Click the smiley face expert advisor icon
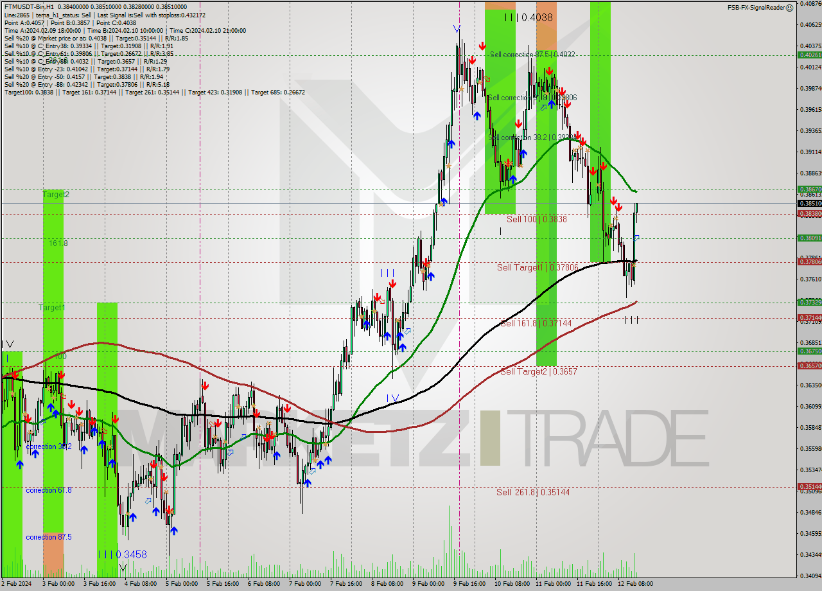 [x=791, y=7]
